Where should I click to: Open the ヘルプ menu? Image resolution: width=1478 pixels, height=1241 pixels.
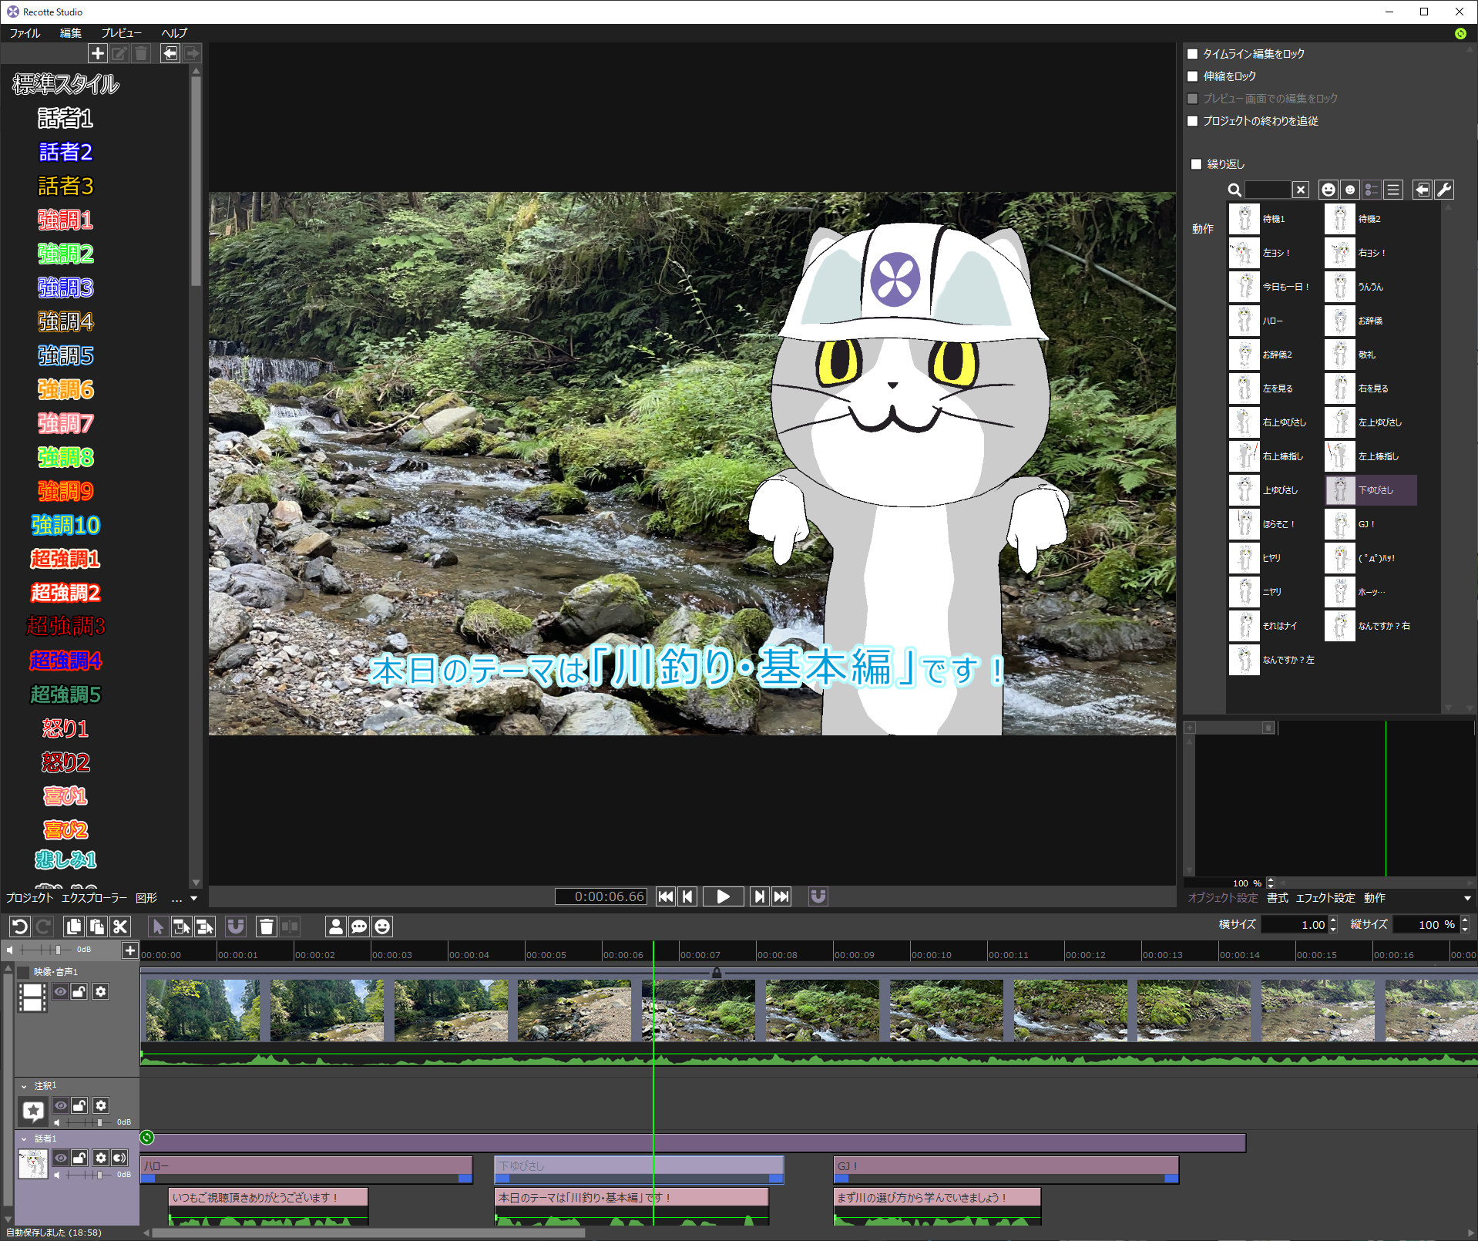tap(174, 33)
